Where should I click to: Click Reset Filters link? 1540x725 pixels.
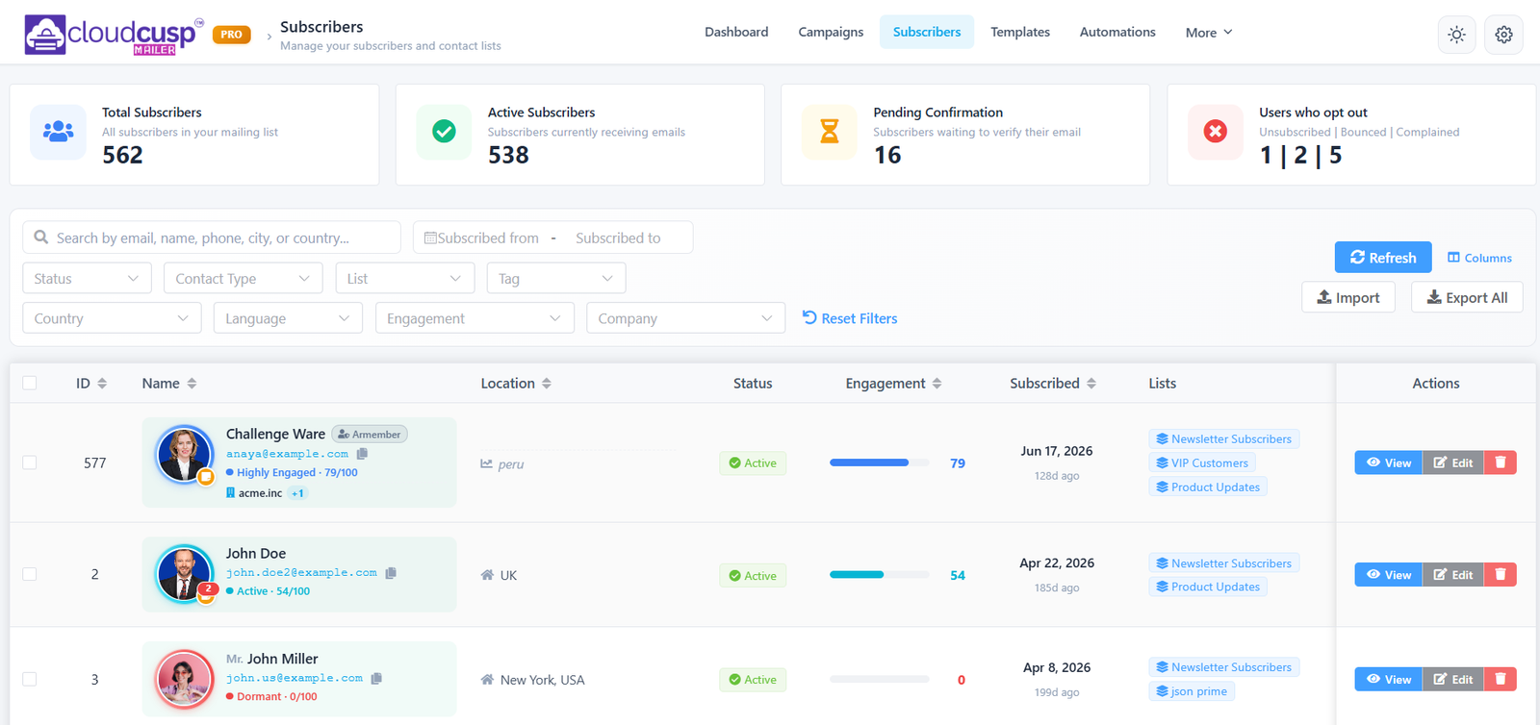(850, 318)
